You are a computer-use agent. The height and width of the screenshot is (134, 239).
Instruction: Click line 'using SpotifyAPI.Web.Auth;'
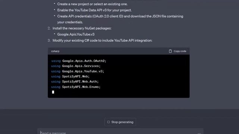tap(75, 82)
